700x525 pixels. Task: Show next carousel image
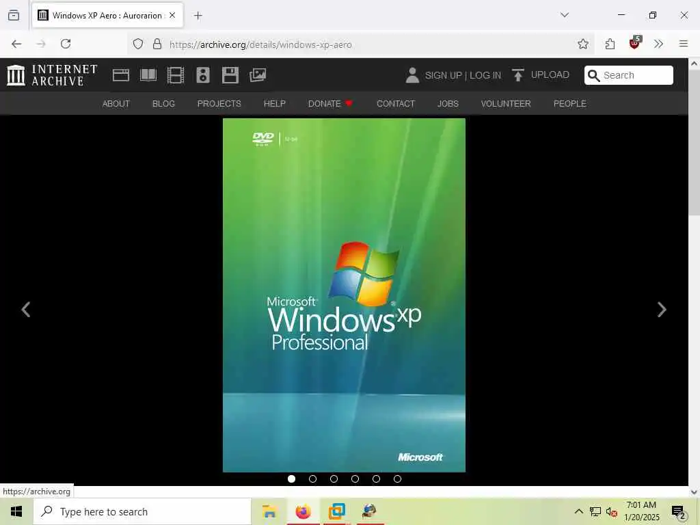tap(662, 310)
